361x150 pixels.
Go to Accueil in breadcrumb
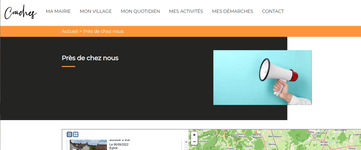click(x=70, y=31)
